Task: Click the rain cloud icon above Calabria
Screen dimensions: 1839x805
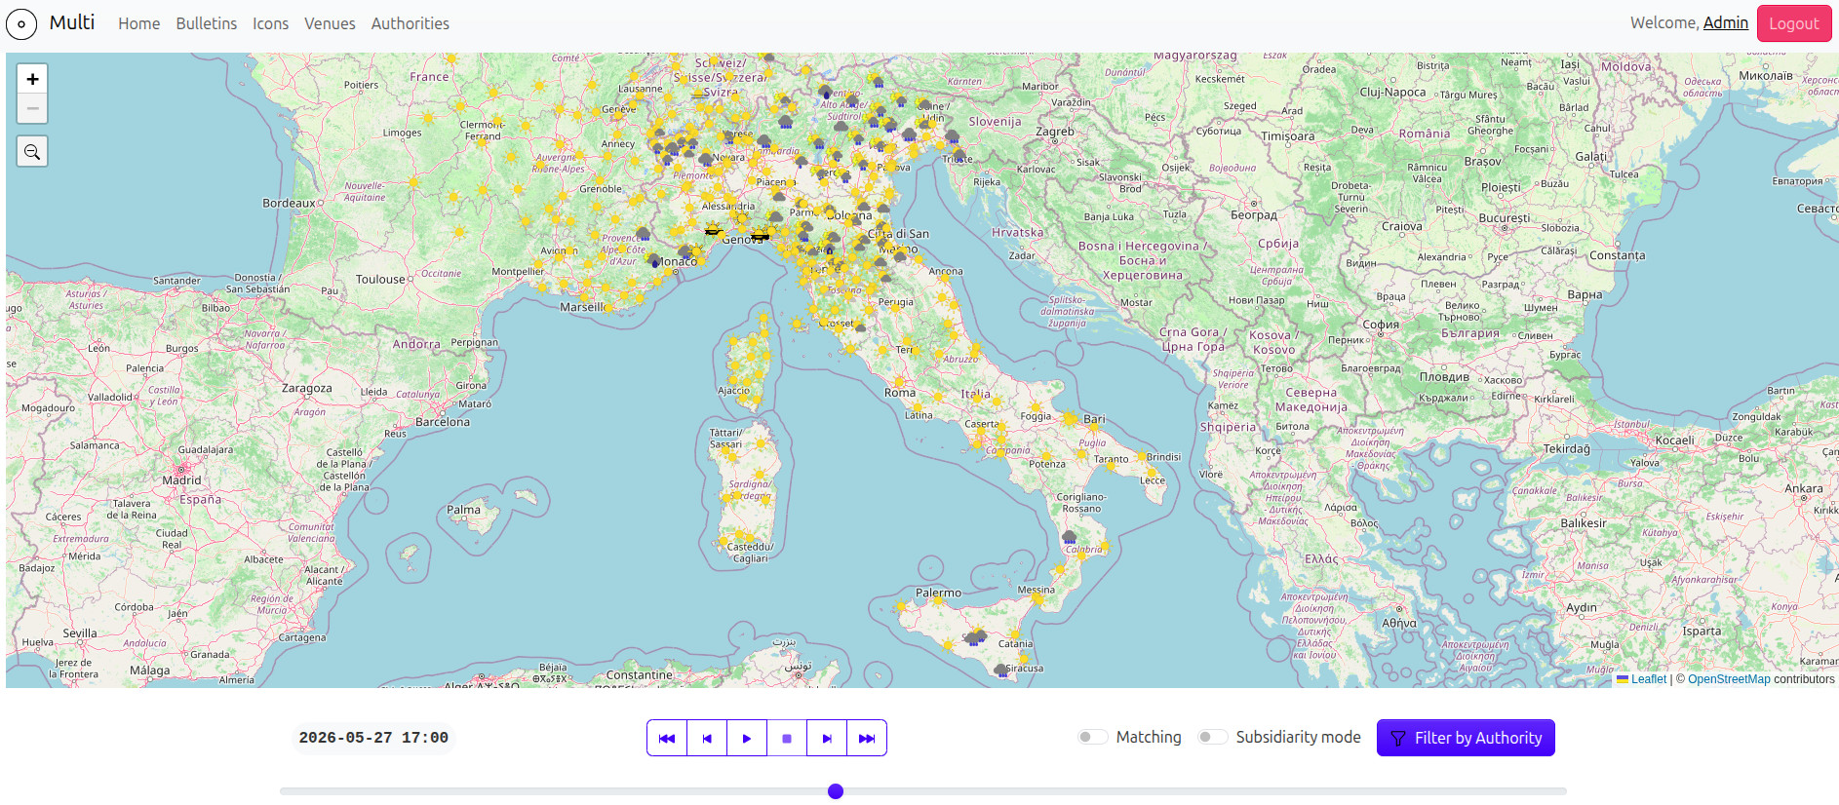Action: pyautogui.click(x=1070, y=537)
